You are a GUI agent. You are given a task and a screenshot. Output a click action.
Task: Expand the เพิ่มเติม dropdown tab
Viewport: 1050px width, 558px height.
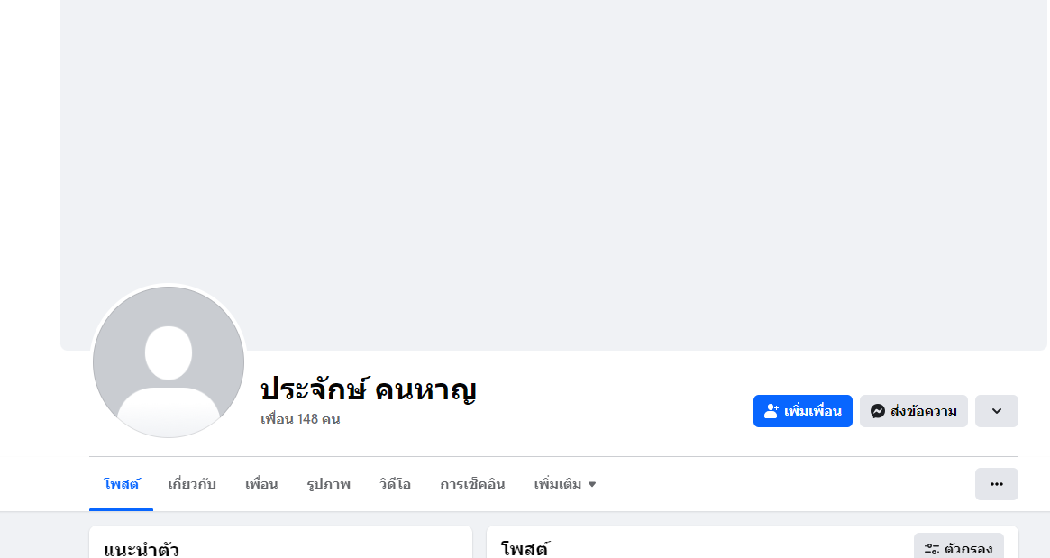point(565,484)
